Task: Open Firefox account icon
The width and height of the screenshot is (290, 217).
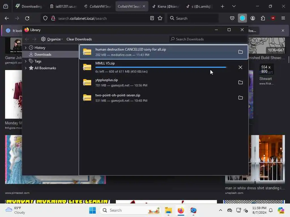Action: 253,18
